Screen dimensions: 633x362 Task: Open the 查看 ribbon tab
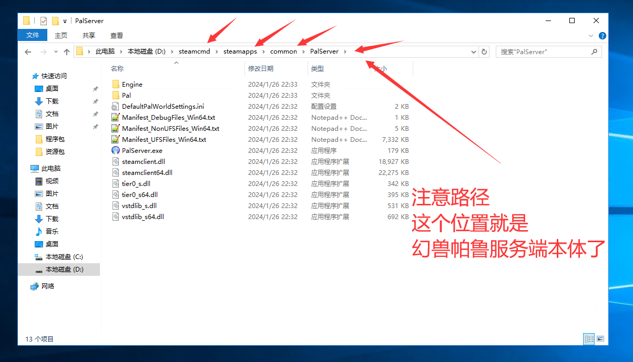click(117, 36)
